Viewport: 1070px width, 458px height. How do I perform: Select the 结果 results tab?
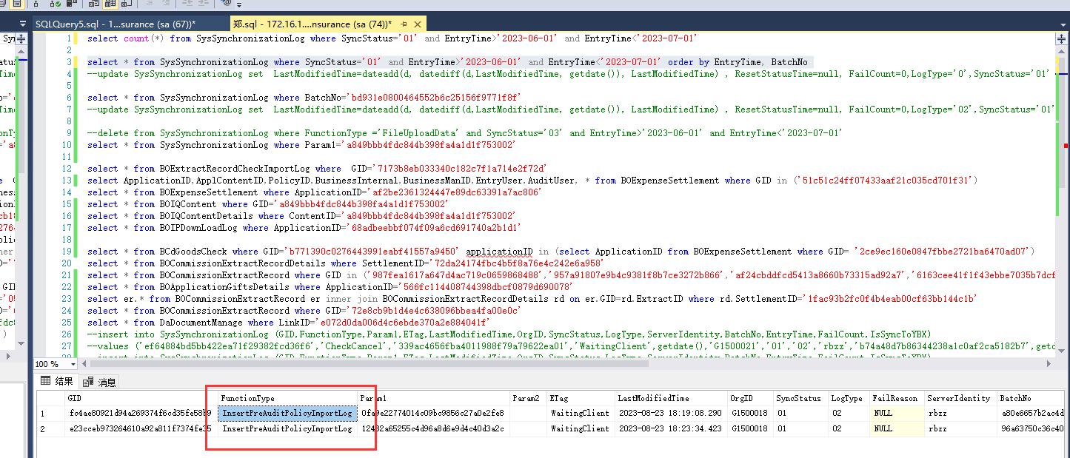point(58,381)
